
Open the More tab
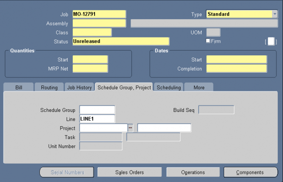(x=199, y=88)
